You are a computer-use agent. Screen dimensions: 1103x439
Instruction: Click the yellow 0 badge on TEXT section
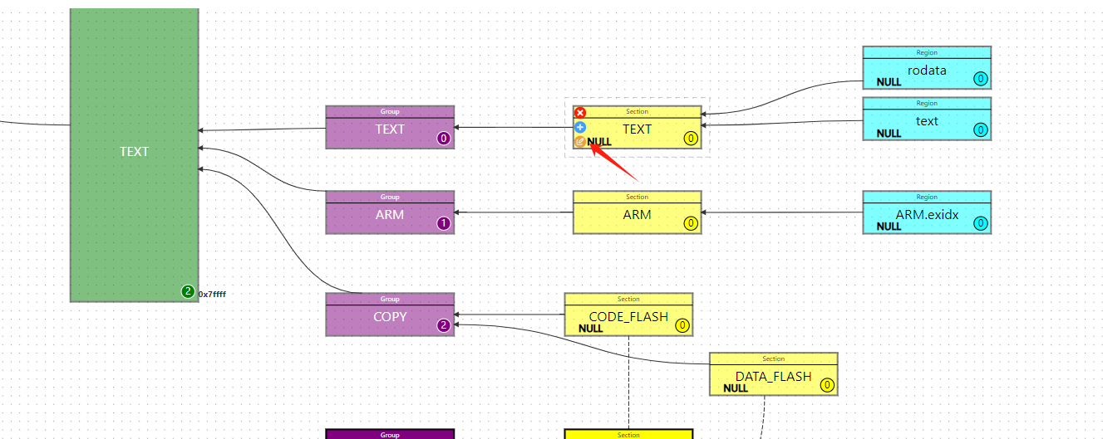[x=691, y=139]
